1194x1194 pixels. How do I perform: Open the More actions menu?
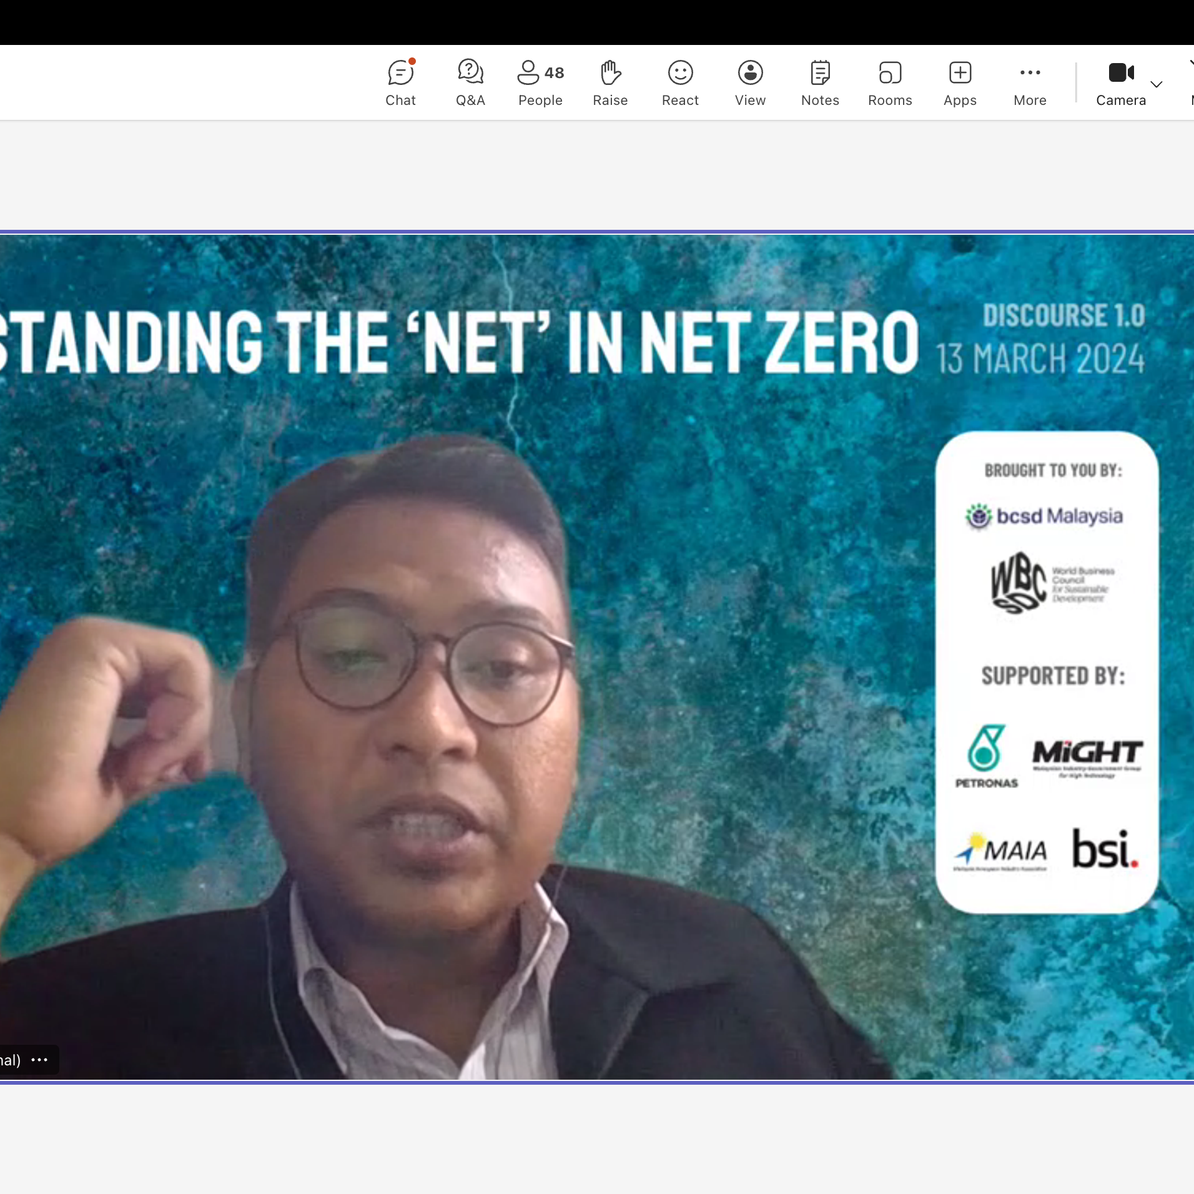coord(1030,82)
